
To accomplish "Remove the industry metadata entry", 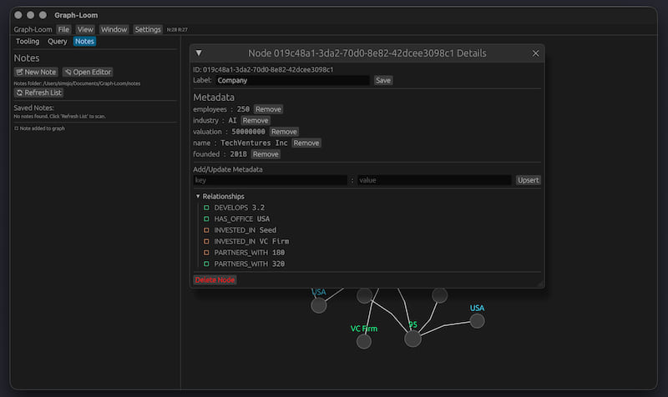I will coord(256,120).
